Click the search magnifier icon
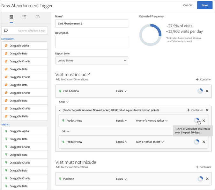Screen dimensions: 215x190 (x=6, y=31)
